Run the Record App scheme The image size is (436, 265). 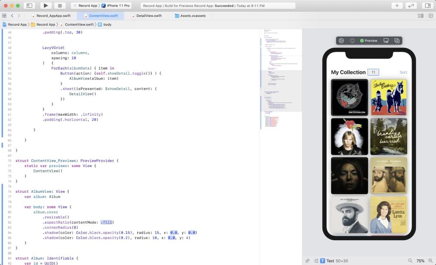coord(46,6)
